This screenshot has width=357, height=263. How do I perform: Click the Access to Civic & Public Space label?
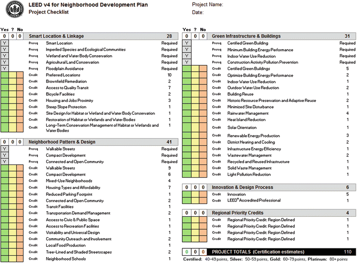73,220
